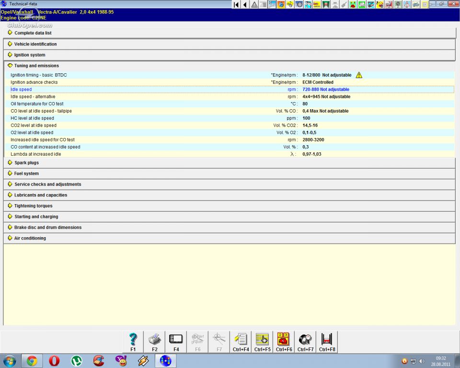Expand the Lubricants and capacities section

click(230, 195)
